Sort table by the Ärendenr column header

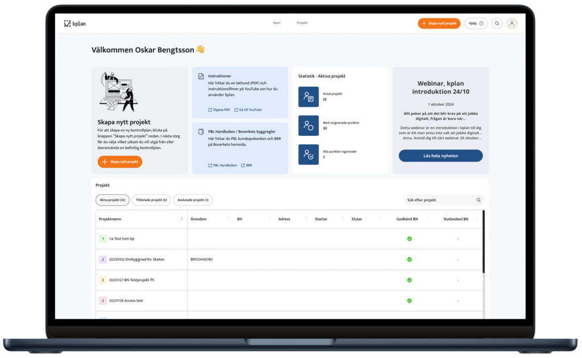200,219
